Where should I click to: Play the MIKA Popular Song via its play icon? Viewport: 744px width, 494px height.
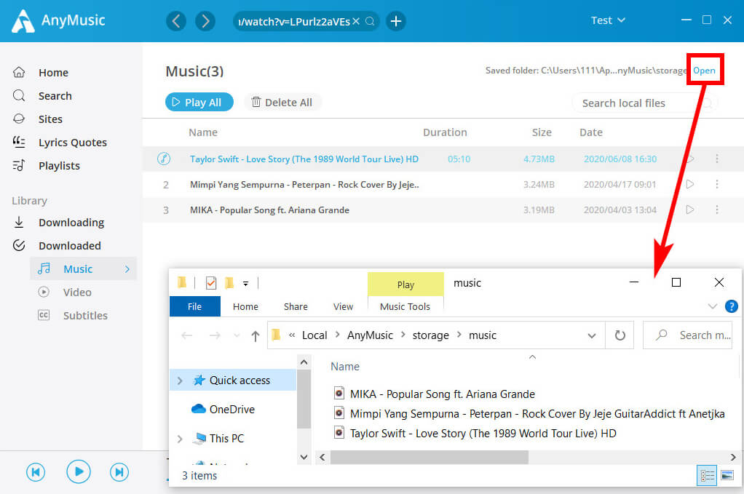[690, 210]
